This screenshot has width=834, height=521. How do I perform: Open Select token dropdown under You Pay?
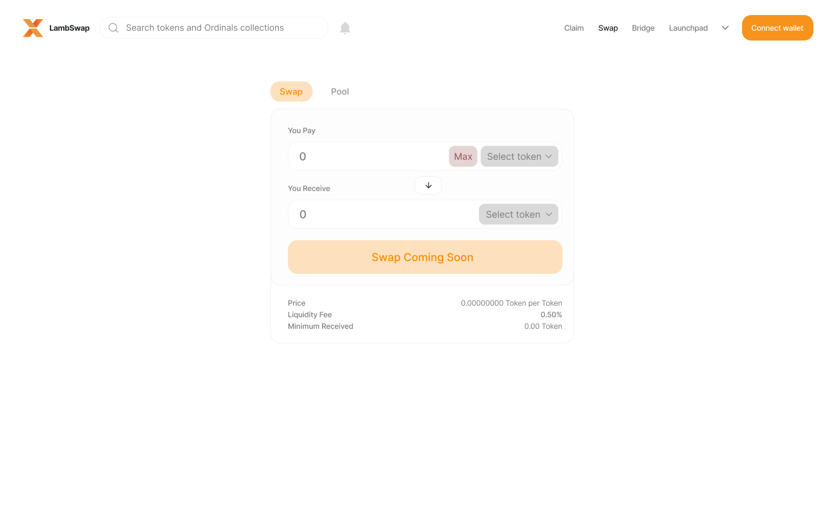click(519, 156)
